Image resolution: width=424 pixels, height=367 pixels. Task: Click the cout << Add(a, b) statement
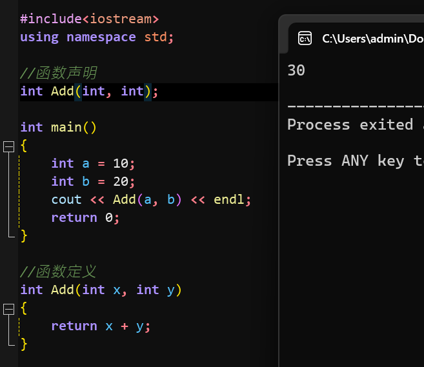pos(151,199)
